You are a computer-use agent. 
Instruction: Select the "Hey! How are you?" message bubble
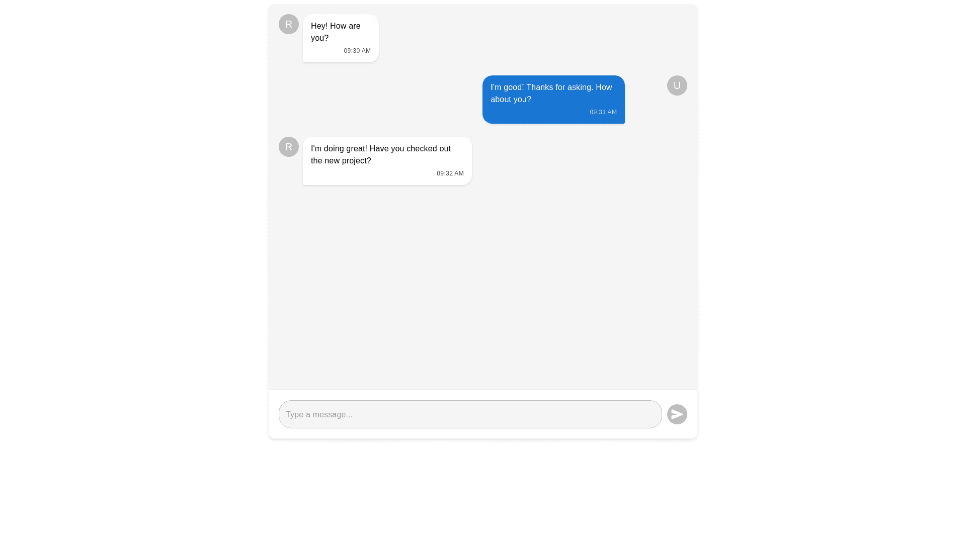[341, 38]
